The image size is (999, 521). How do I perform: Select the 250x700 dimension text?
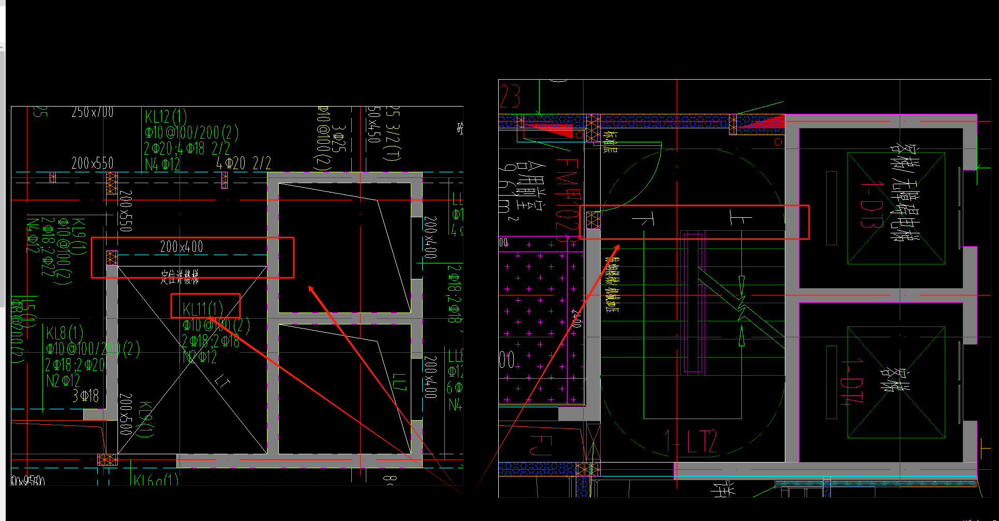pos(93,112)
